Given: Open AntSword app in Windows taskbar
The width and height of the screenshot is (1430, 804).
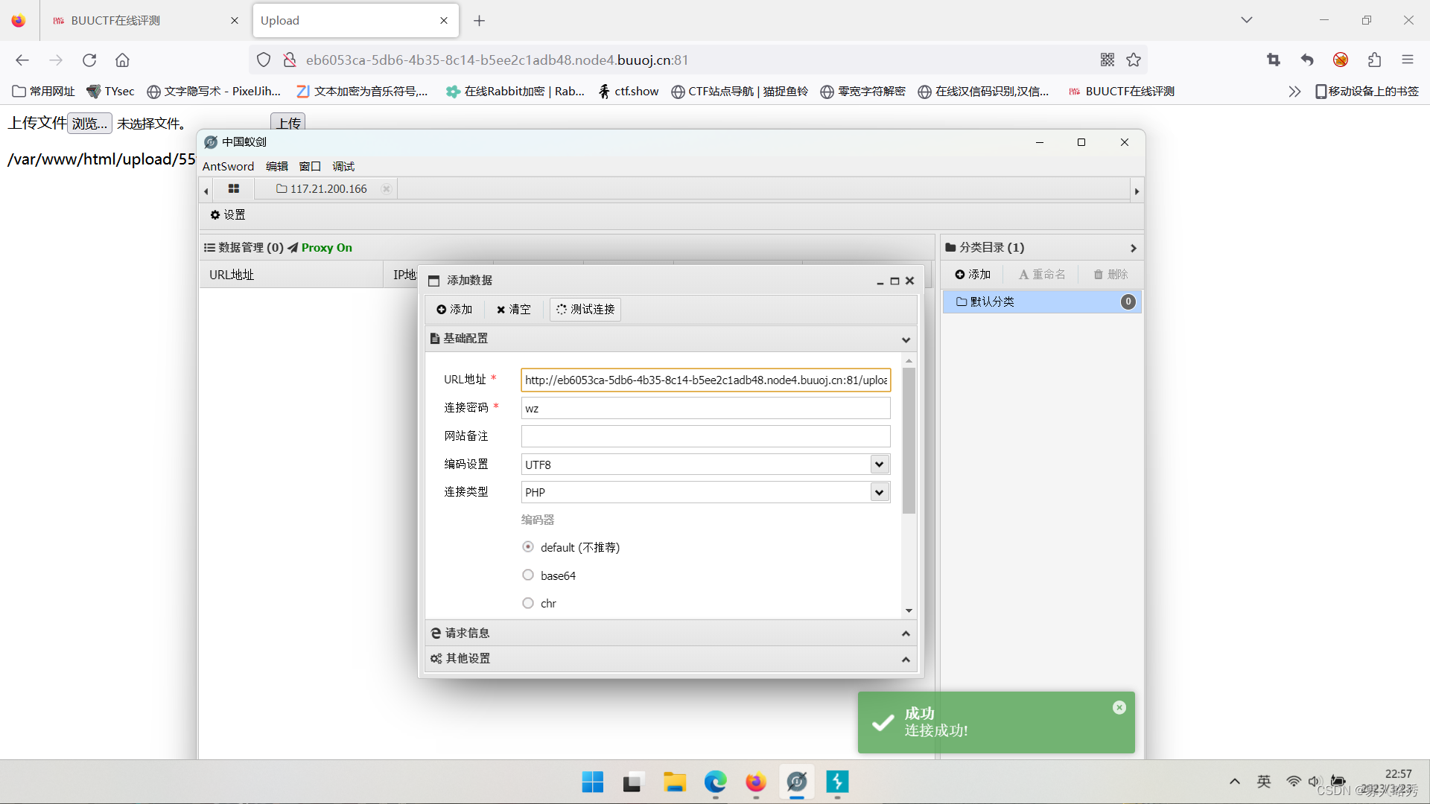Looking at the screenshot, I should click(x=796, y=782).
